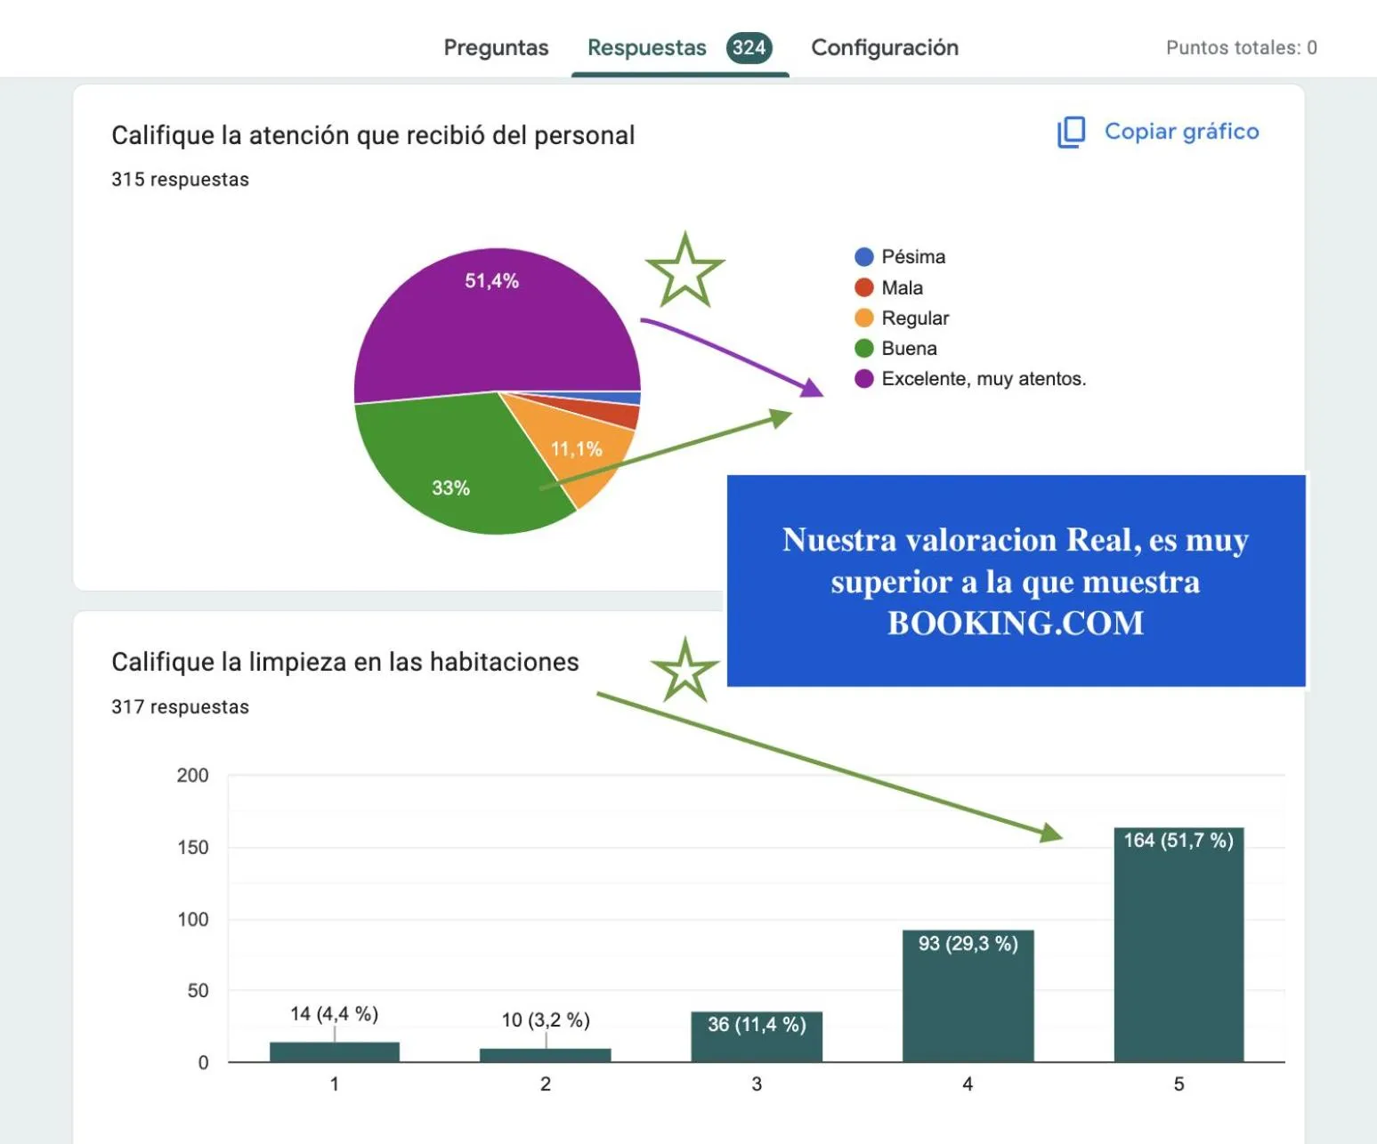The image size is (1377, 1144).
Task: Click the purple Excelente legend dot
Action: 863,379
